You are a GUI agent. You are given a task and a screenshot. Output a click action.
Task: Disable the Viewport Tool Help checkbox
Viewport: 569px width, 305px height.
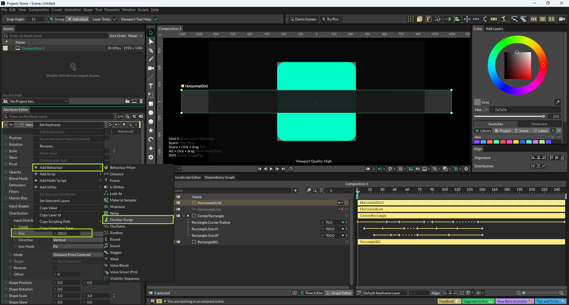(x=156, y=19)
